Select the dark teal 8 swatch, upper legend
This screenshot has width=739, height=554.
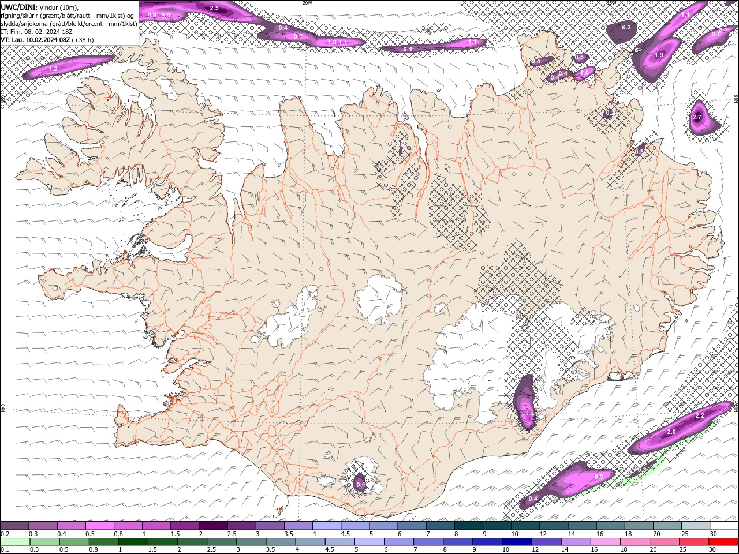[x=469, y=526]
